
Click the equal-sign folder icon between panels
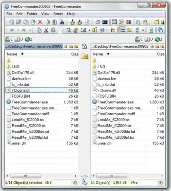pos(85,56)
